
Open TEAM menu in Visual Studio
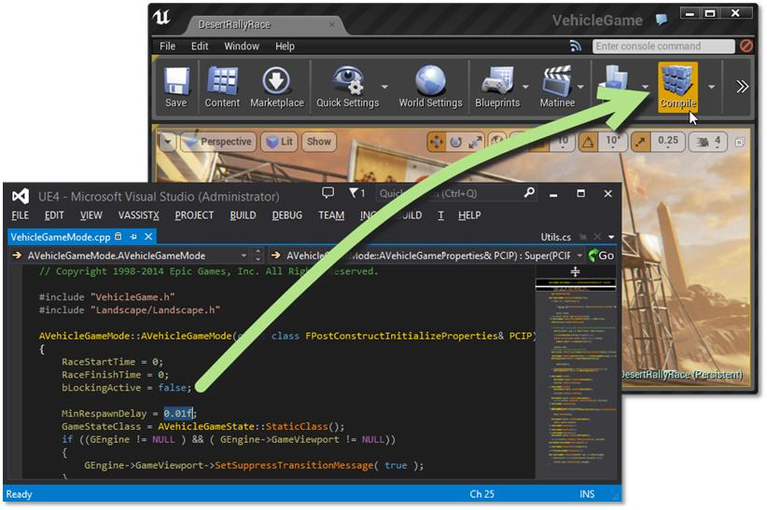331,215
